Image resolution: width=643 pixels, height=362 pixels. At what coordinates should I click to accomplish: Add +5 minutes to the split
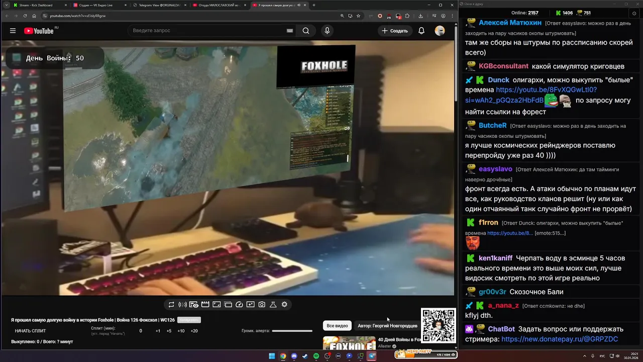(x=169, y=331)
